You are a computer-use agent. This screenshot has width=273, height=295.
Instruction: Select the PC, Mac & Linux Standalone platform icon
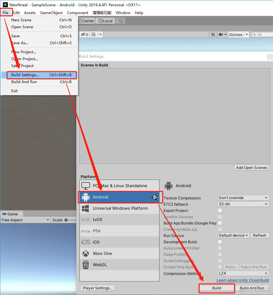pyautogui.click(x=86, y=186)
